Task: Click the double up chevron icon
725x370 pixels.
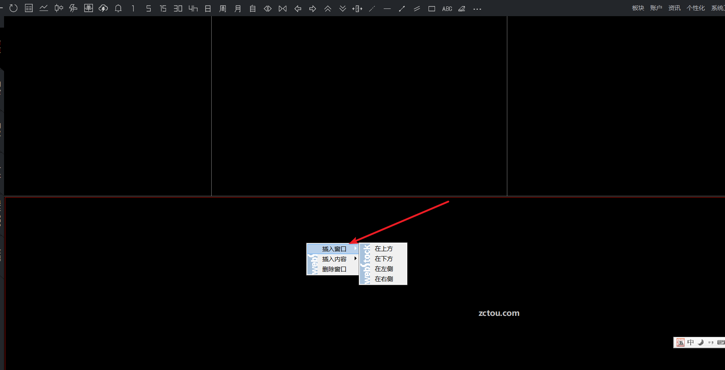Action: point(328,8)
